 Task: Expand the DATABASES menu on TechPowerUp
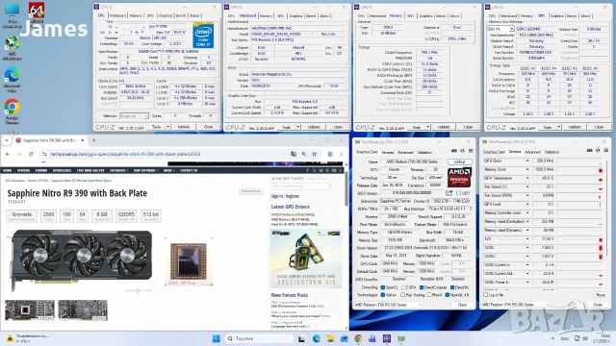pos(118,170)
